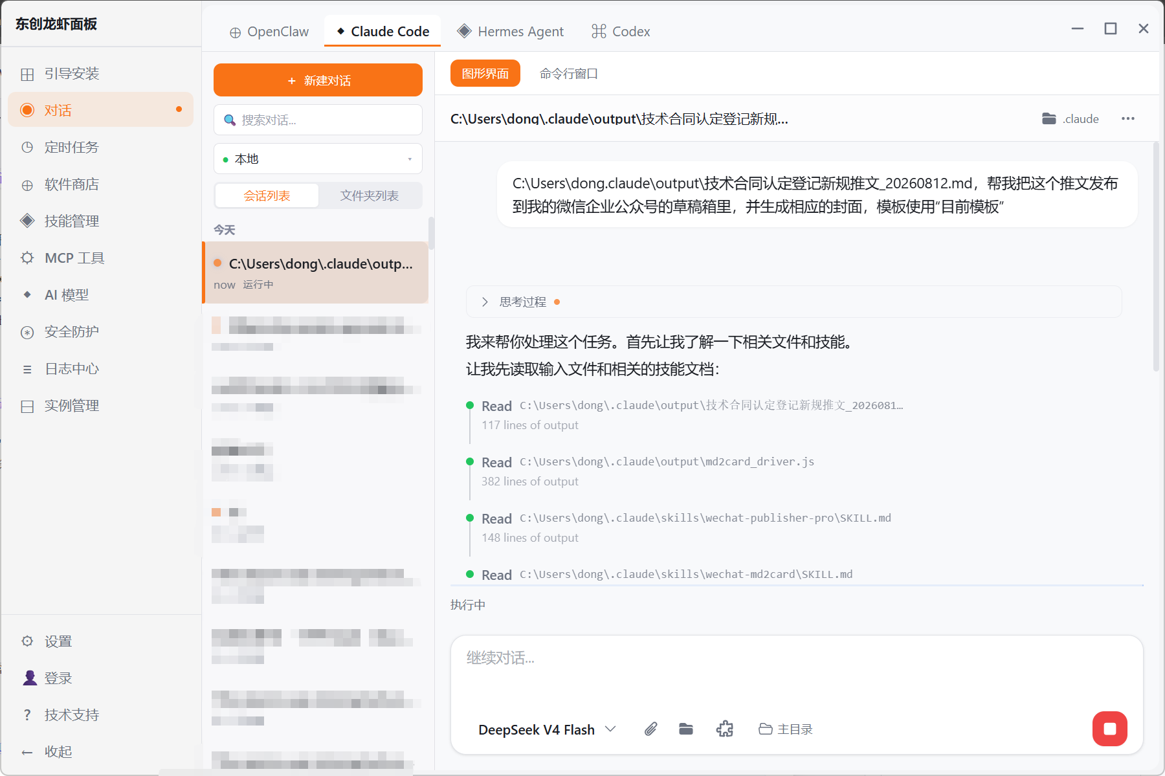
Task: Select the running conversation C:\Users\dong\.claude\outp...
Action: (316, 272)
